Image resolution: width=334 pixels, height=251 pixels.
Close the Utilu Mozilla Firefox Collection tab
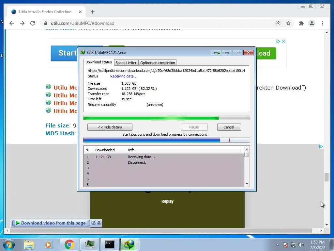pos(80,12)
